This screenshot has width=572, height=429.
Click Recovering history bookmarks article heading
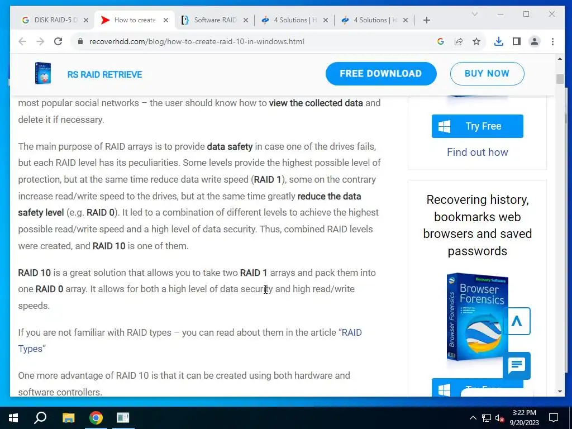coord(477,225)
